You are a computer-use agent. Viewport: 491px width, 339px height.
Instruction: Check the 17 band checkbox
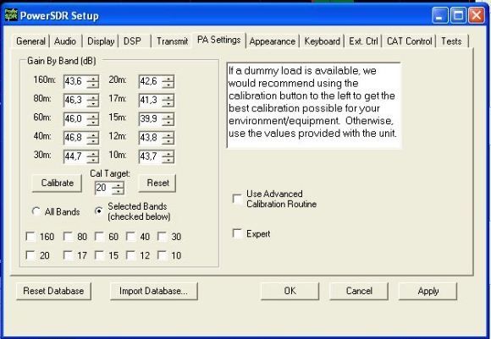coord(68,255)
